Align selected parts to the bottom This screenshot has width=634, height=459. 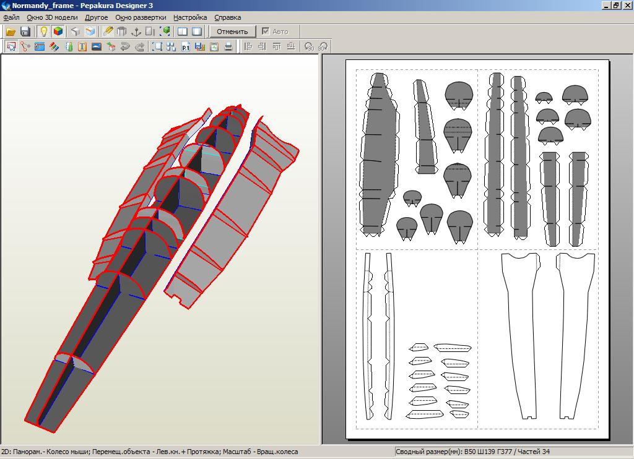coord(291,46)
